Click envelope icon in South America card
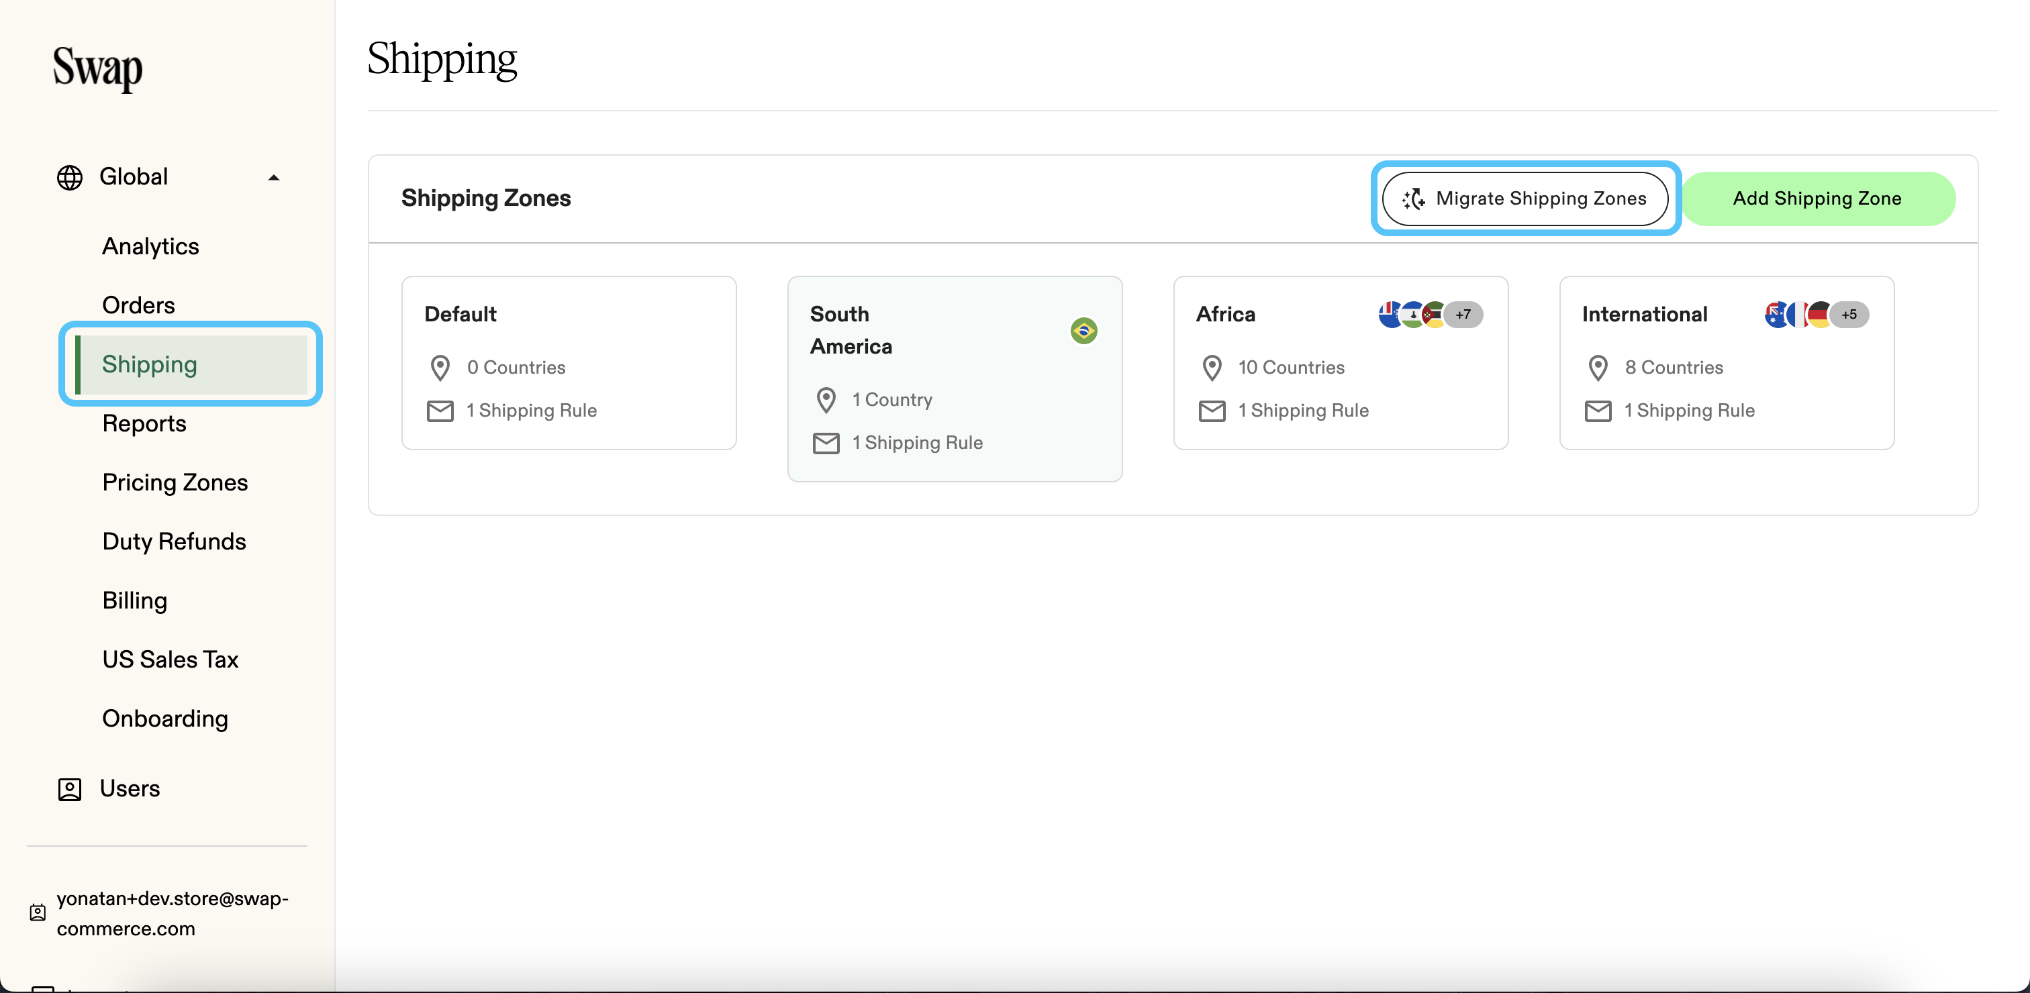This screenshot has height=993, width=2030. [x=826, y=443]
